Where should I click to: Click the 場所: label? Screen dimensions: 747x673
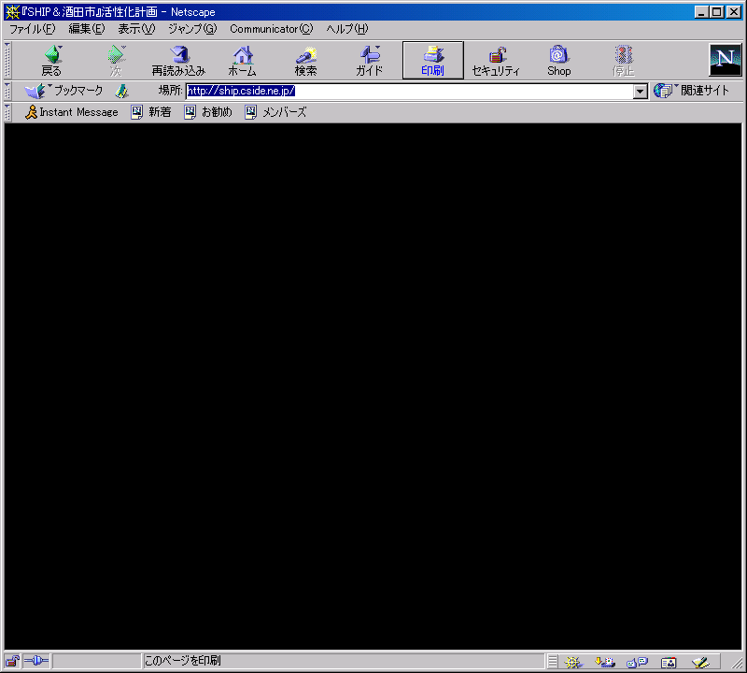pyautogui.click(x=171, y=91)
